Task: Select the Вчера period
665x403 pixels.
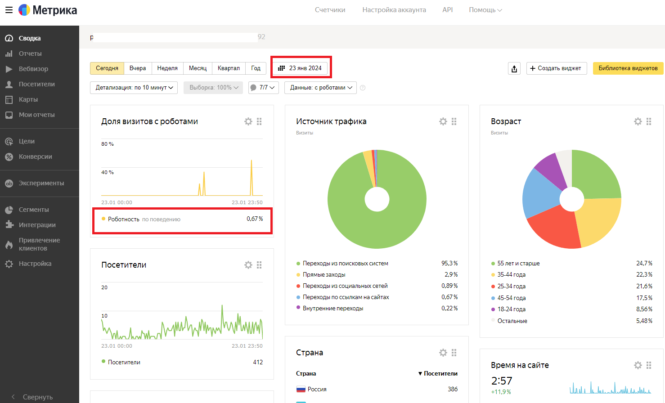Action: pos(138,68)
